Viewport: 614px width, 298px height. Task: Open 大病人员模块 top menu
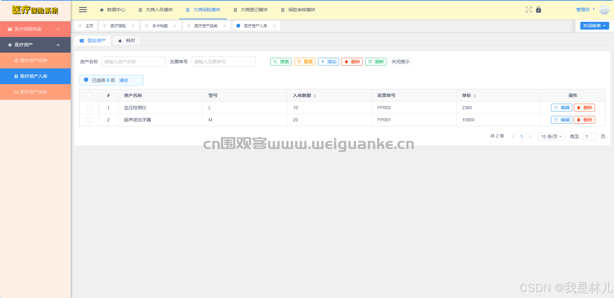[156, 10]
